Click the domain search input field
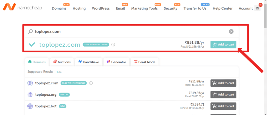 point(131,32)
